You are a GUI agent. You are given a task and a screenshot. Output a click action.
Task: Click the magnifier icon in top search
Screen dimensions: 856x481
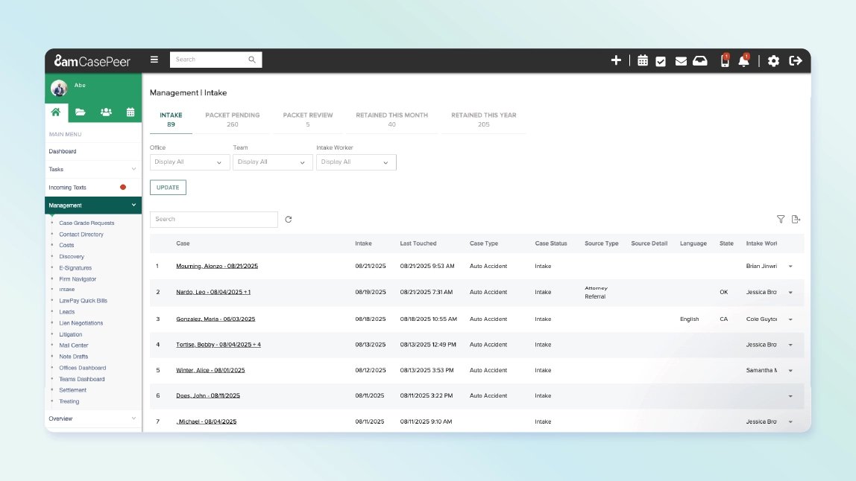[x=252, y=60]
